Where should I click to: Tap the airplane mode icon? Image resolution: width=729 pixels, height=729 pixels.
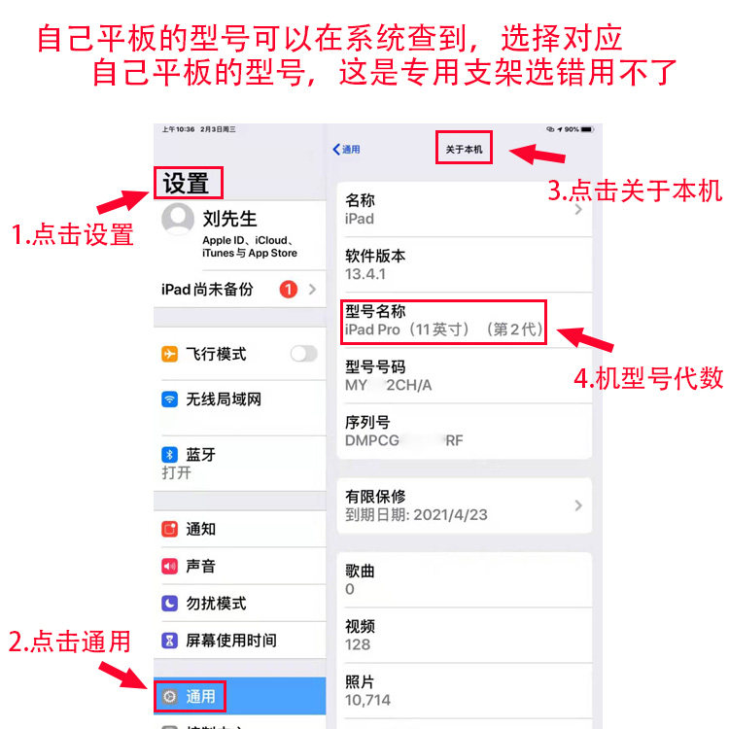[x=169, y=354]
